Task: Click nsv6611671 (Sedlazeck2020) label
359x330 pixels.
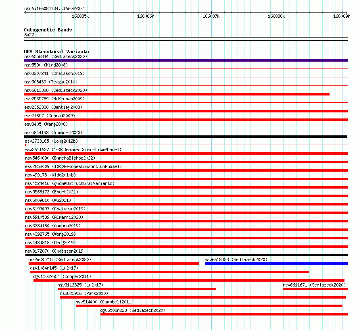Action: [x=314, y=285]
